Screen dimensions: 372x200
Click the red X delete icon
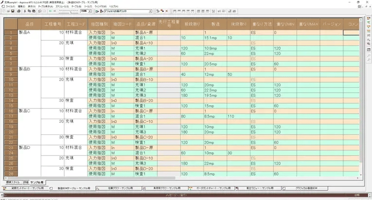coord(167,11)
